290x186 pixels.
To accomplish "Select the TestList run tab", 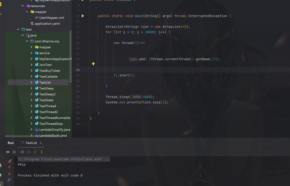I will coord(31,143).
